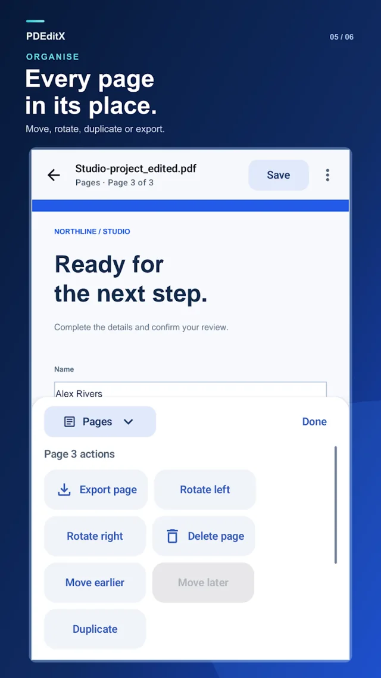The height and width of the screenshot is (678, 381).
Task: Click the PDEditX app name
Action: 45,37
